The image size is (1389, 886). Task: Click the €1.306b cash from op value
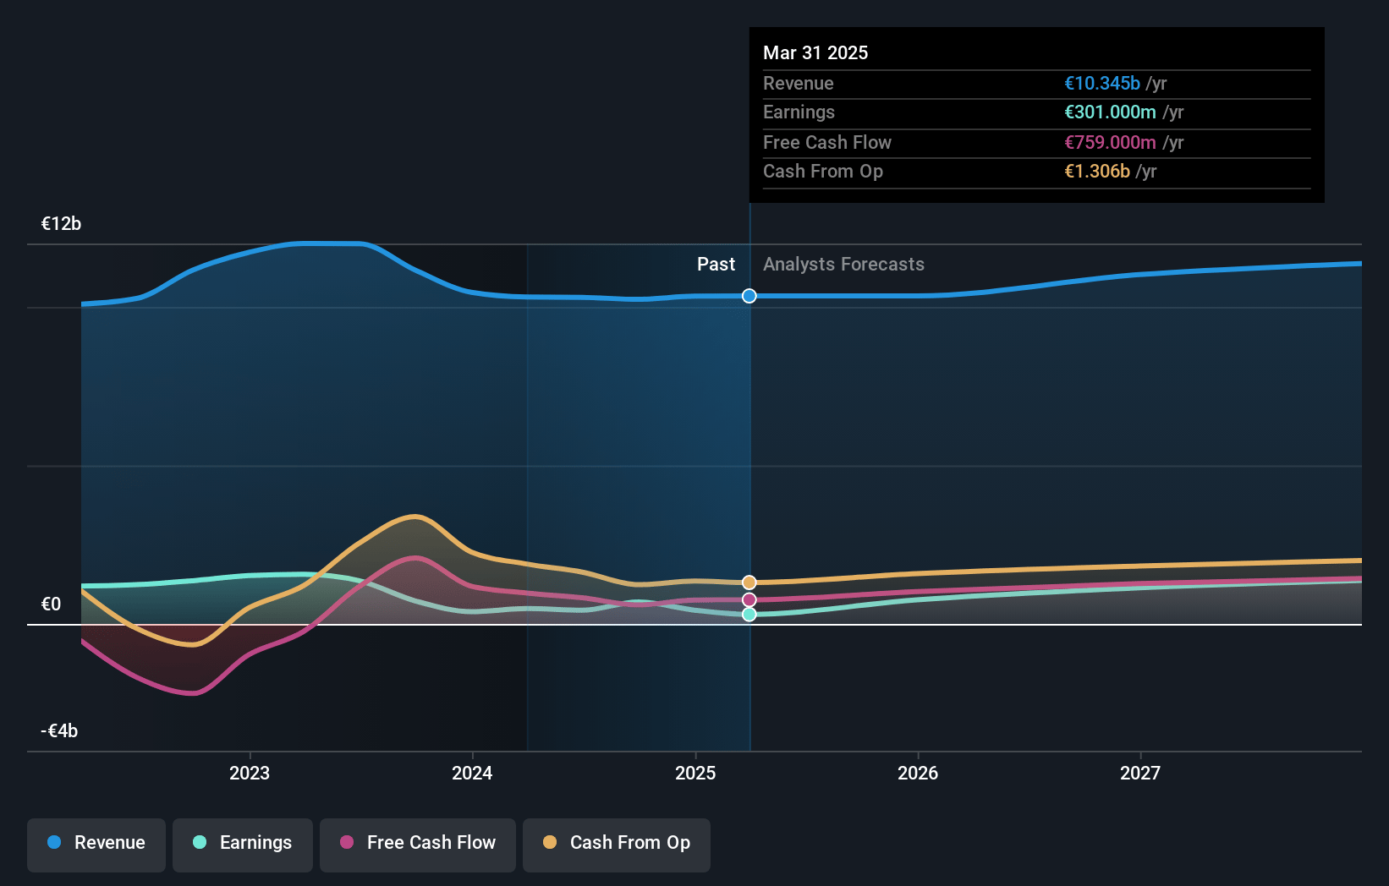1097,172
